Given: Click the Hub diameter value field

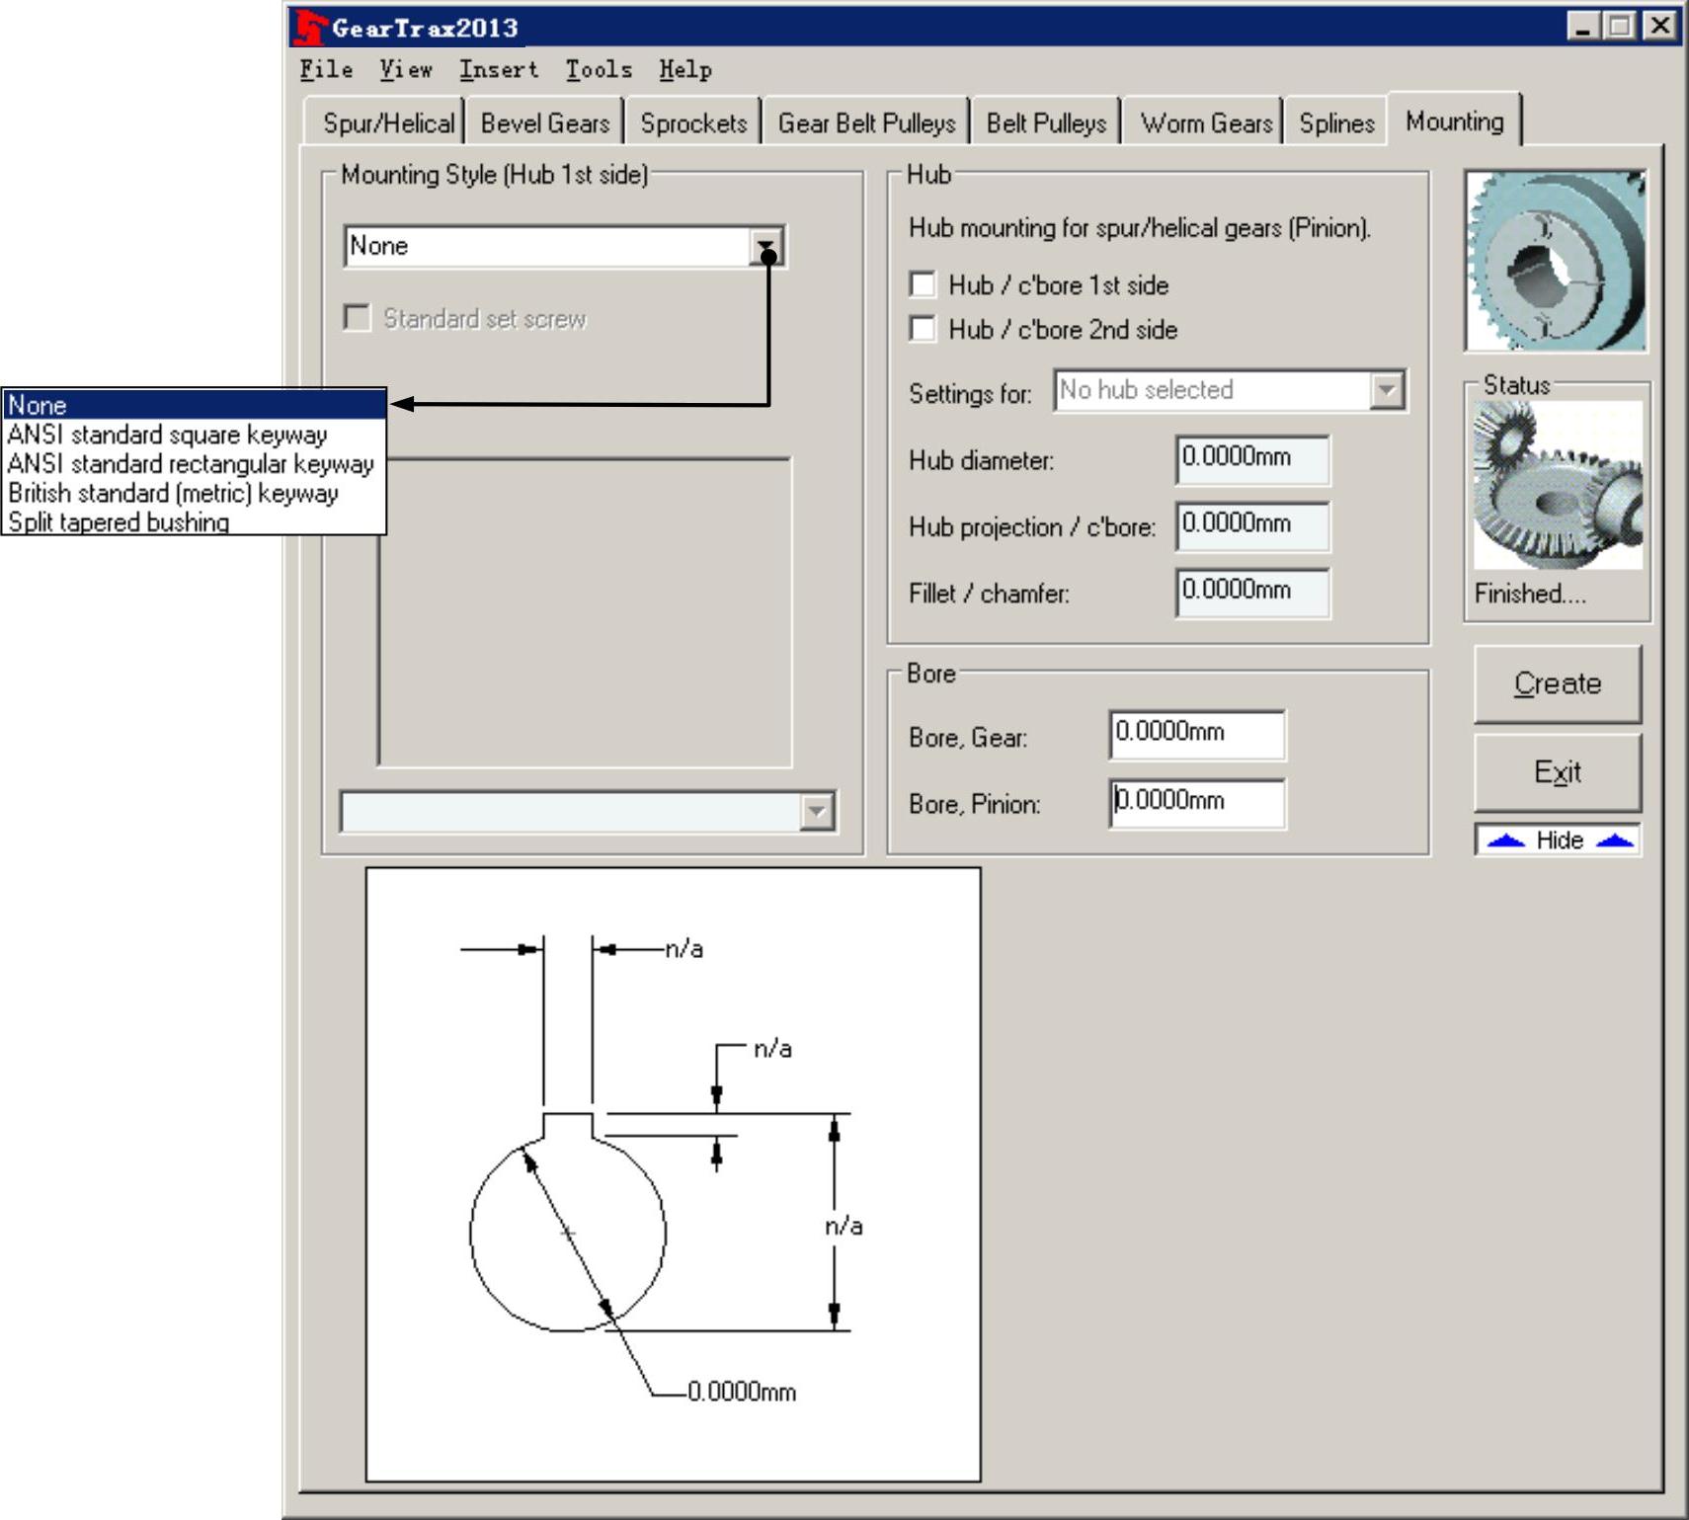Looking at the screenshot, I should tap(1251, 459).
